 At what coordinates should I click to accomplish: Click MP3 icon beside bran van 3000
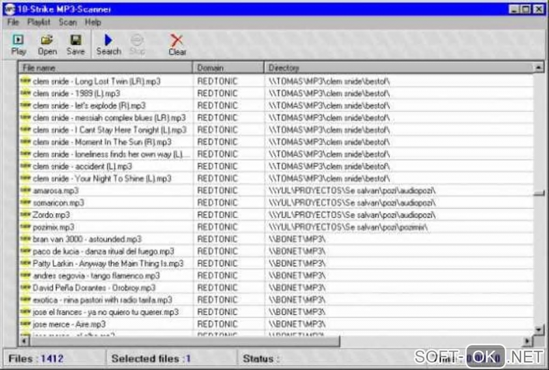point(25,239)
